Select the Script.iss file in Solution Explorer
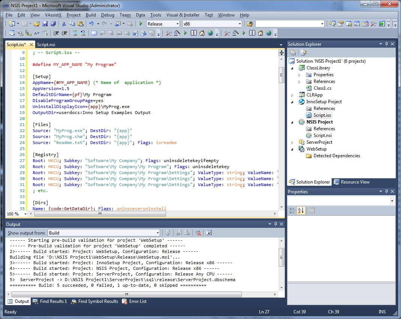The height and width of the screenshot is (319, 401). (x=322, y=115)
